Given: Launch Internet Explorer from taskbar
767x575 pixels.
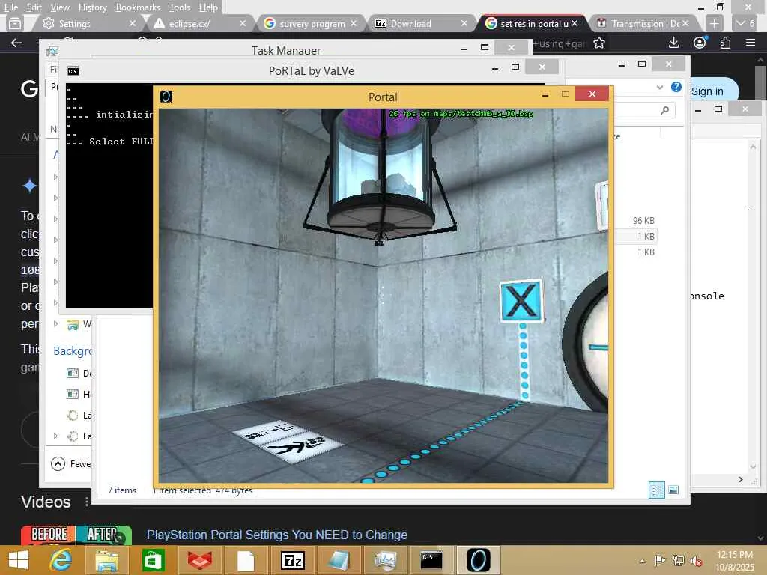Looking at the screenshot, I should coord(61,560).
